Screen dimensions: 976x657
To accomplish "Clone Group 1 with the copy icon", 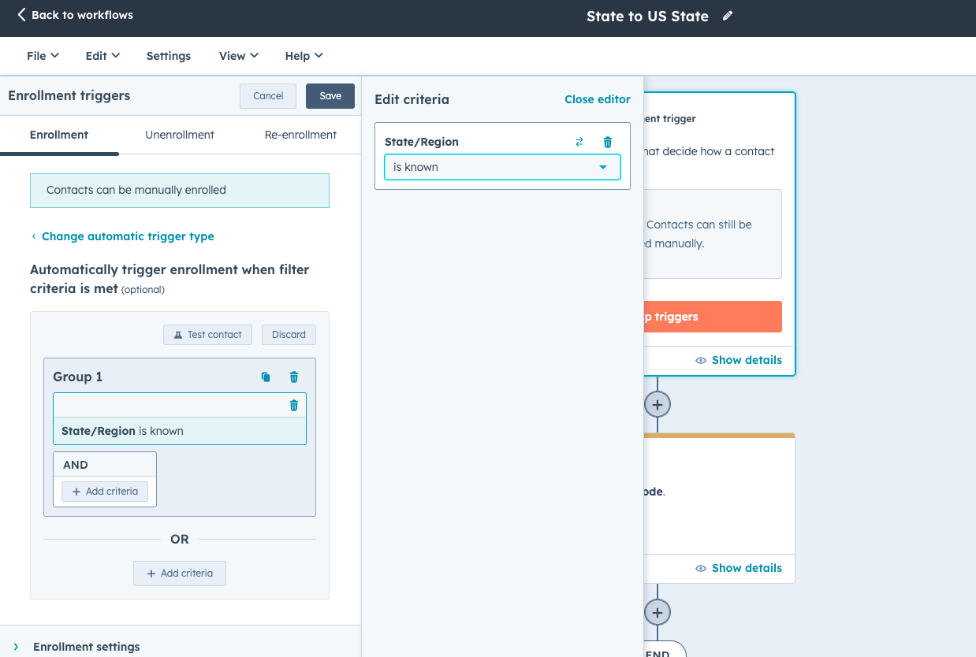I will point(266,377).
